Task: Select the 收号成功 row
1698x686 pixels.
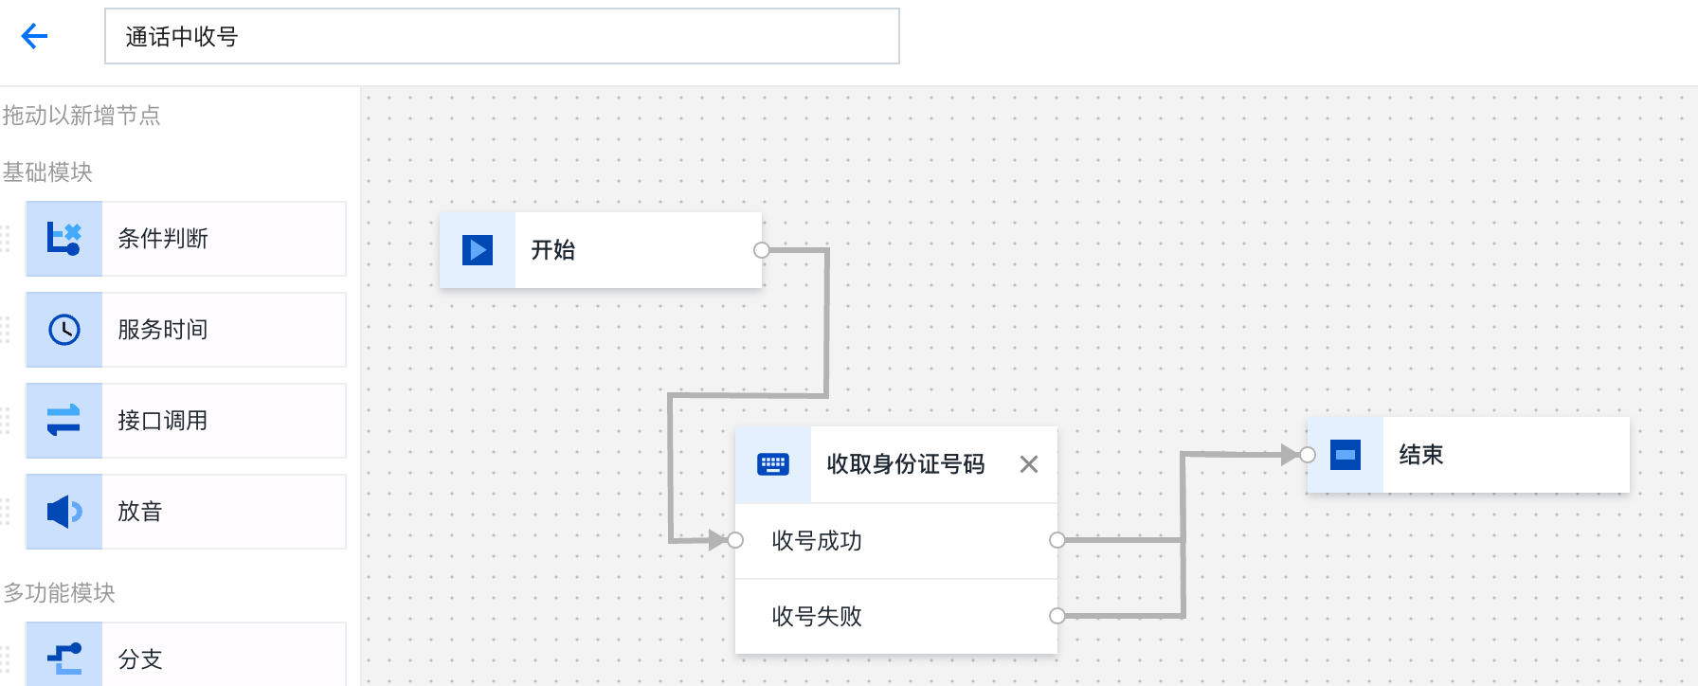Action: click(895, 541)
